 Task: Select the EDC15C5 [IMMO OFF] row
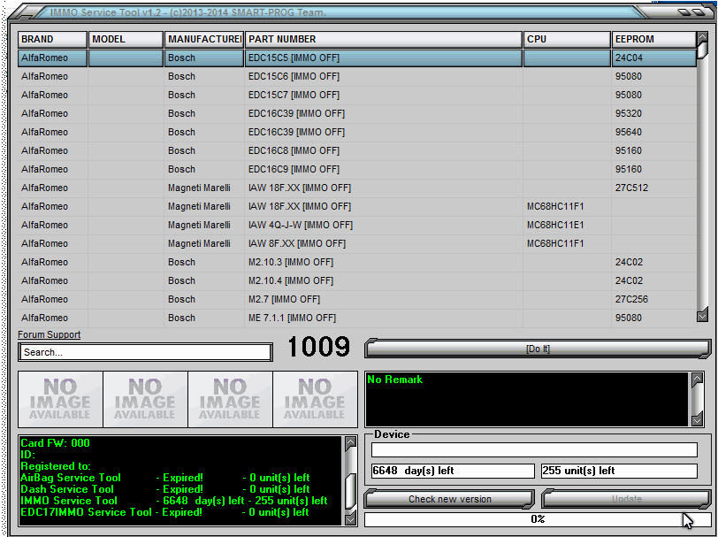coord(357,58)
